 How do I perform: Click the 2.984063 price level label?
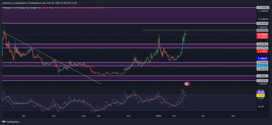point(263,76)
